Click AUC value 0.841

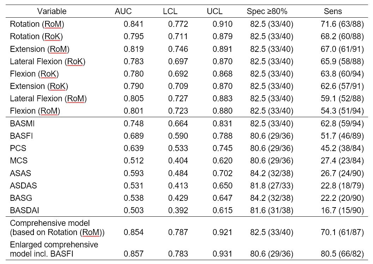pos(134,24)
